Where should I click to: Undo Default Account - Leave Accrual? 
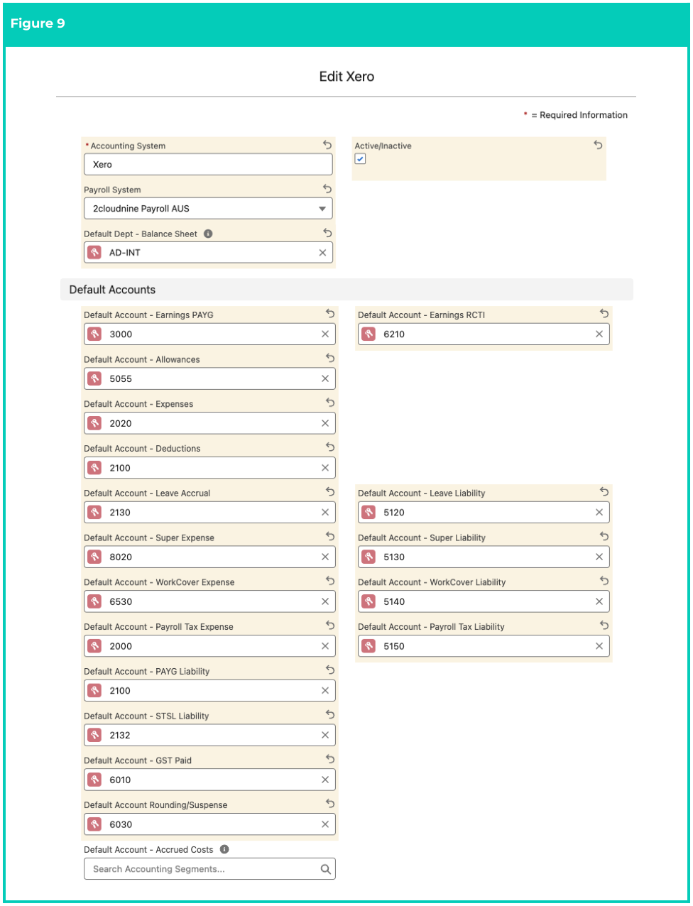point(330,491)
